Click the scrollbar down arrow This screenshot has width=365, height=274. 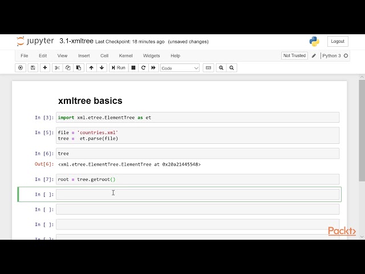pos(362,237)
